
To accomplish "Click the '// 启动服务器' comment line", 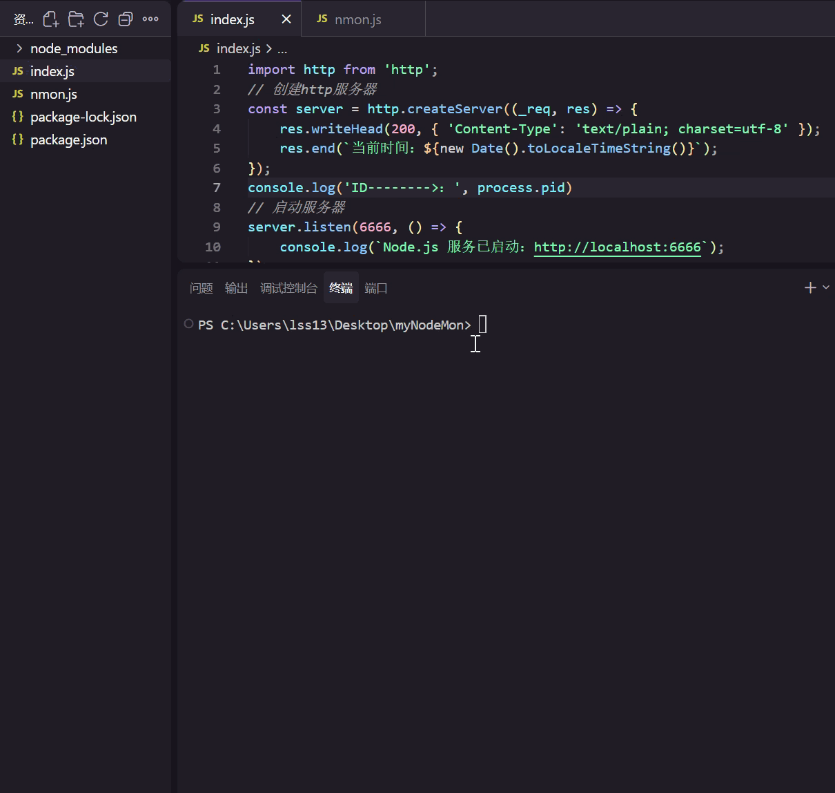I will pos(297,207).
